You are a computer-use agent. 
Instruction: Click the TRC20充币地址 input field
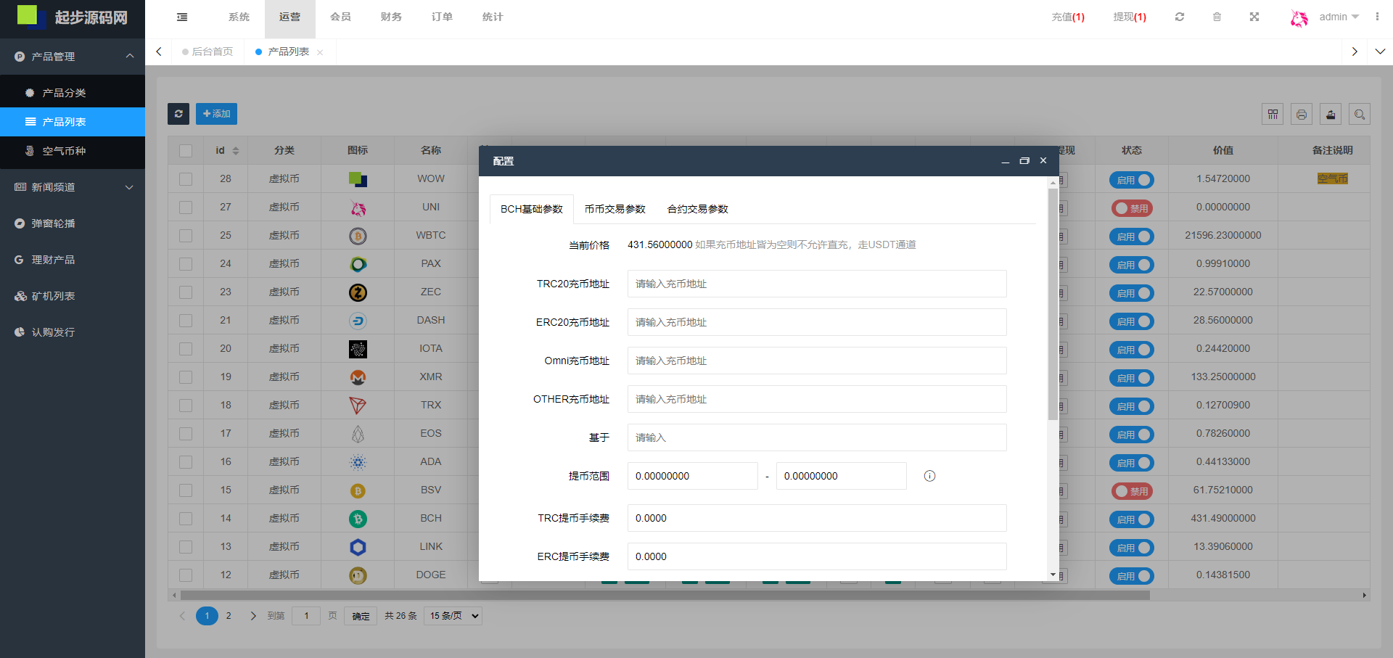[x=816, y=284]
